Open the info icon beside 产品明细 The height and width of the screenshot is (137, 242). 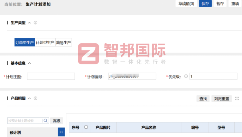(x=36, y=98)
